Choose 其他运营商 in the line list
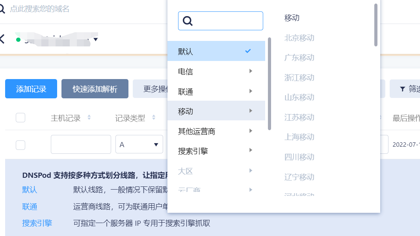 click(x=216, y=131)
